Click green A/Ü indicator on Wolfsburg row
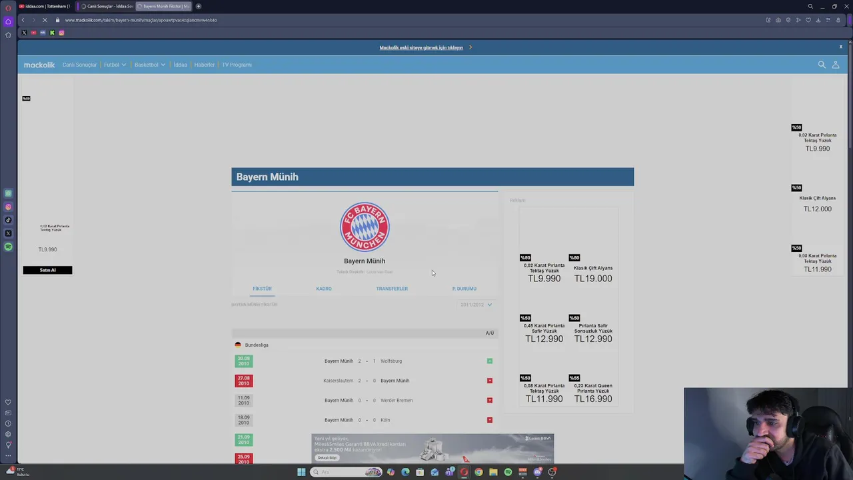The height and width of the screenshot is (480, 853). pos(490,361)
